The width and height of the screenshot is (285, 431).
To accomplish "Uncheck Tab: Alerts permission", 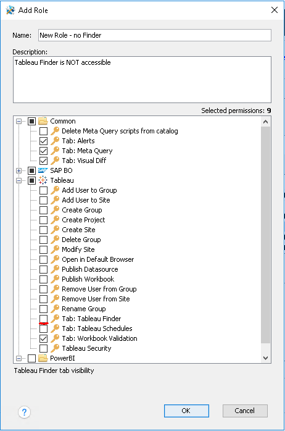I will 43,141.
